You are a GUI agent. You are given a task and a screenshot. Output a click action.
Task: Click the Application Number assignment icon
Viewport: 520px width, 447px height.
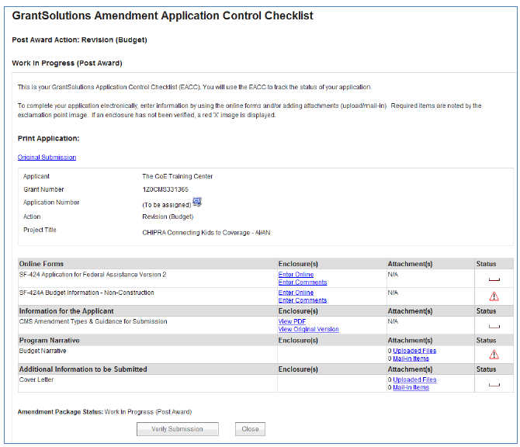click(x=197, y=203)
